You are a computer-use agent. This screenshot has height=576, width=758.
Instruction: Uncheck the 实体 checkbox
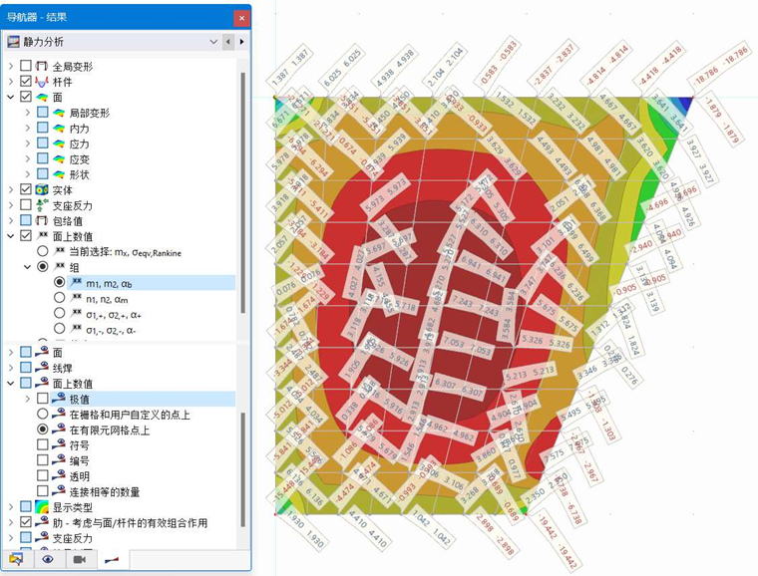26,189
